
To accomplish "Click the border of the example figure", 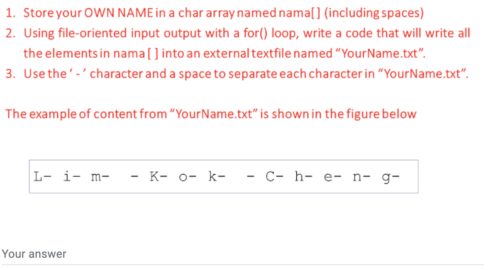I will pos(223,161).
